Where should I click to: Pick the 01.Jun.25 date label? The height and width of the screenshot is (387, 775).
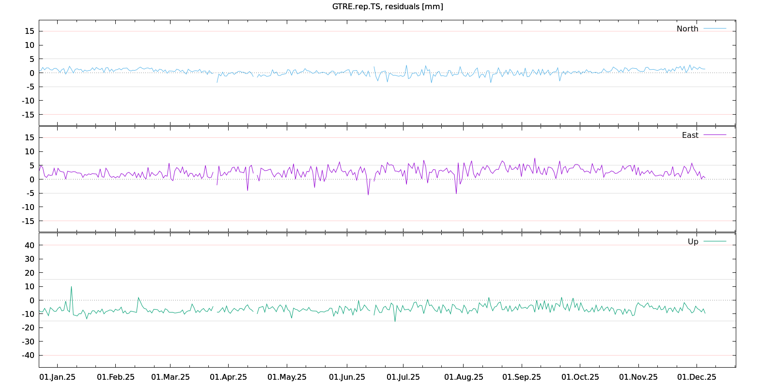[347, 377]
